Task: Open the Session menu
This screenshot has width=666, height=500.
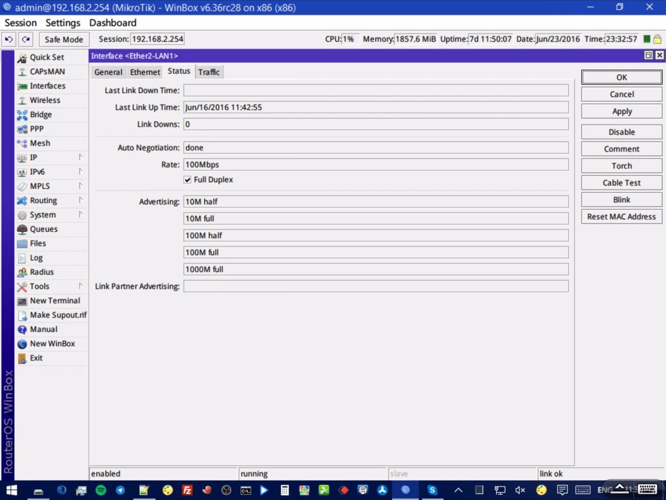Action: 21,23
